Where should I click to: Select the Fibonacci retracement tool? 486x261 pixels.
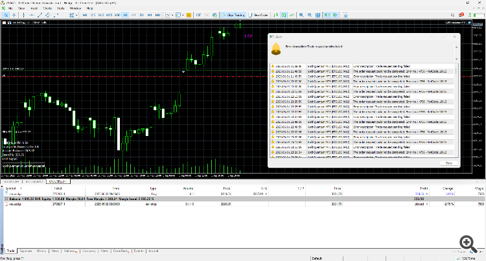pyautogui.click(x=56, y=15)
